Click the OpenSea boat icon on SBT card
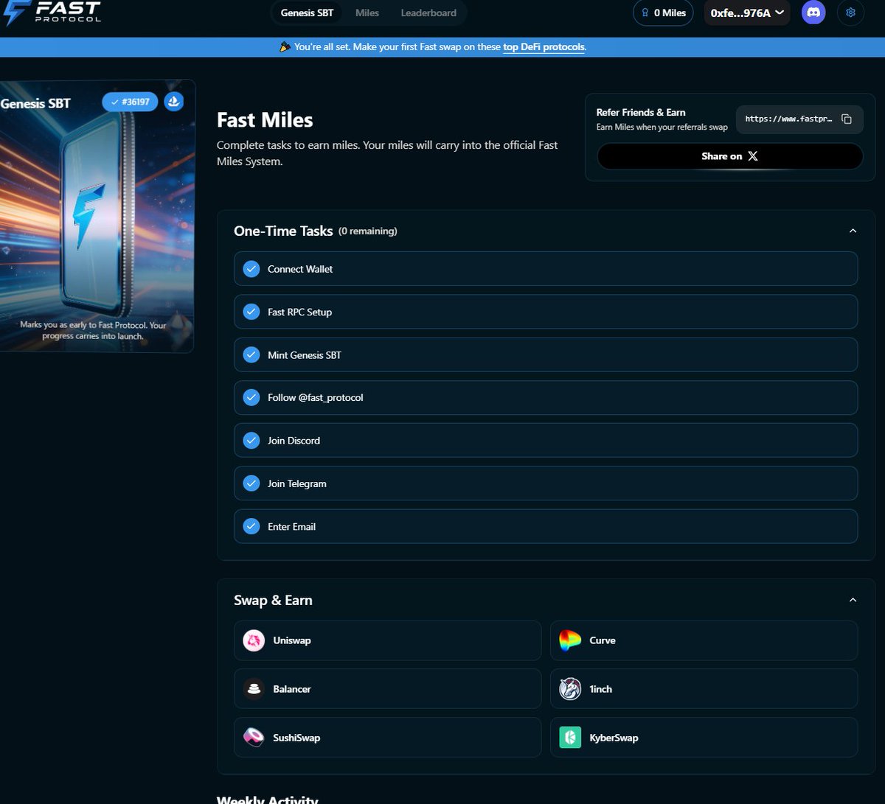Screen dimensions: 885x804 coord(173,102)
